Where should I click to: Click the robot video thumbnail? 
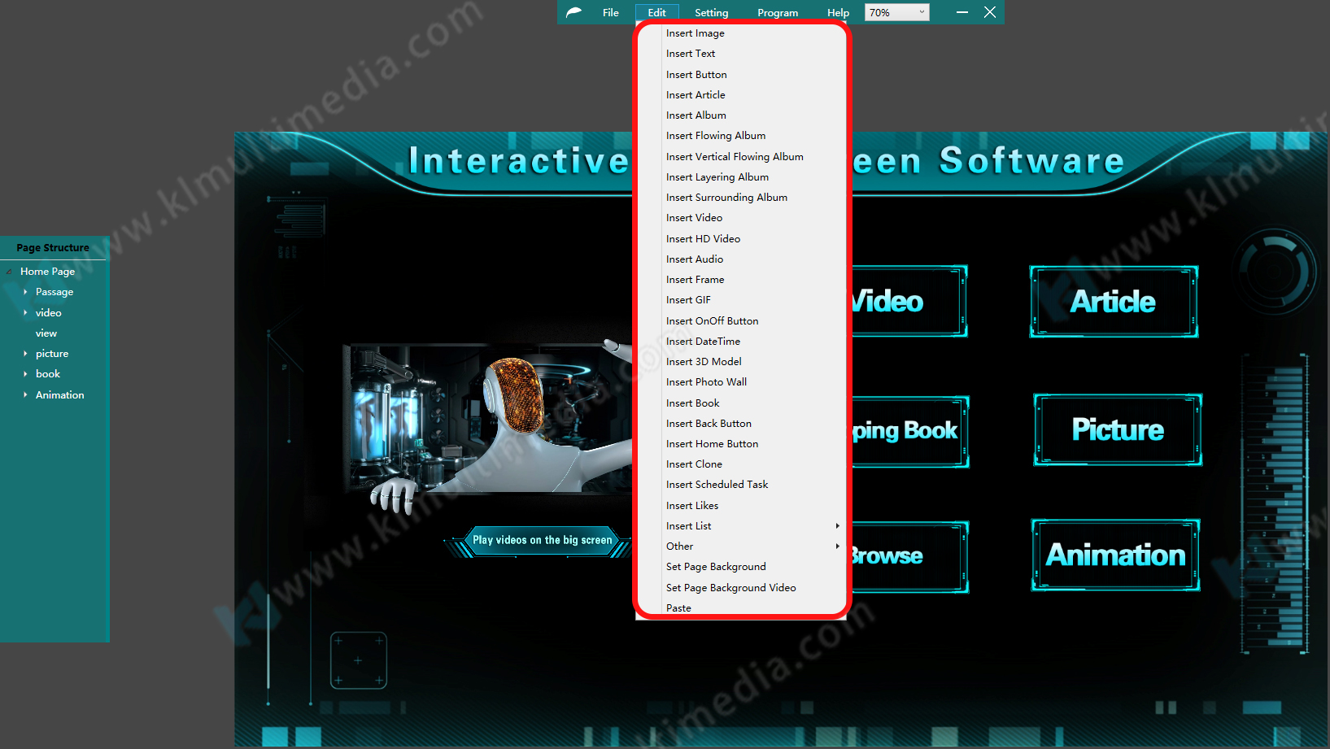coord(488,423)
